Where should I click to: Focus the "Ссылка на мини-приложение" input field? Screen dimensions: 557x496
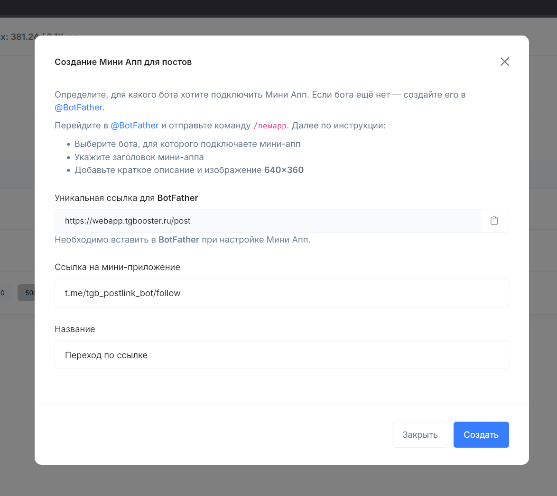[x=282, y=293]
